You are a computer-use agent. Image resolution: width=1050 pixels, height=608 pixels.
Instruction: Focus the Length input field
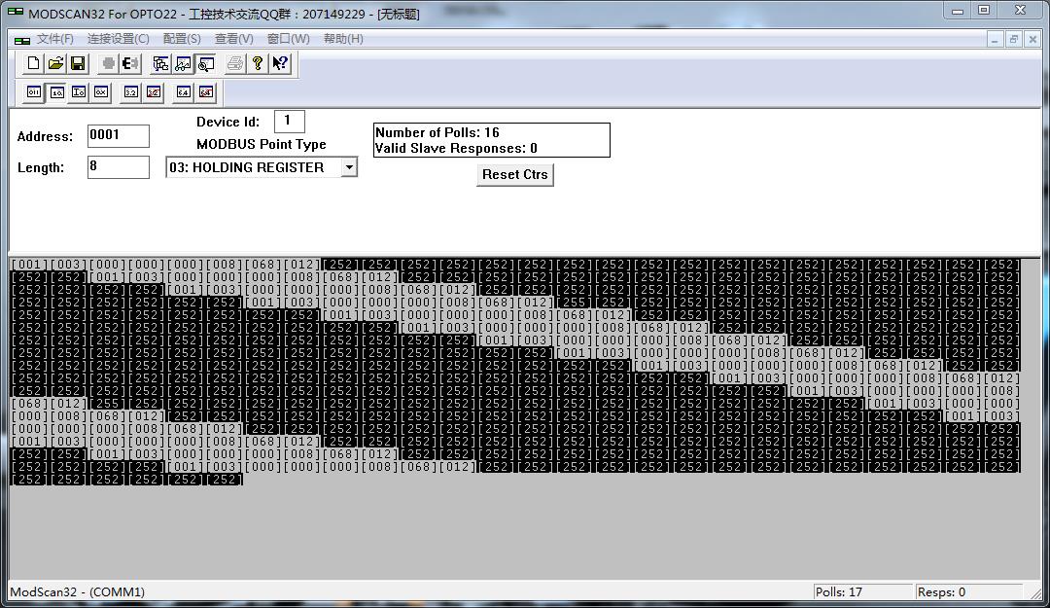(119, 167)
